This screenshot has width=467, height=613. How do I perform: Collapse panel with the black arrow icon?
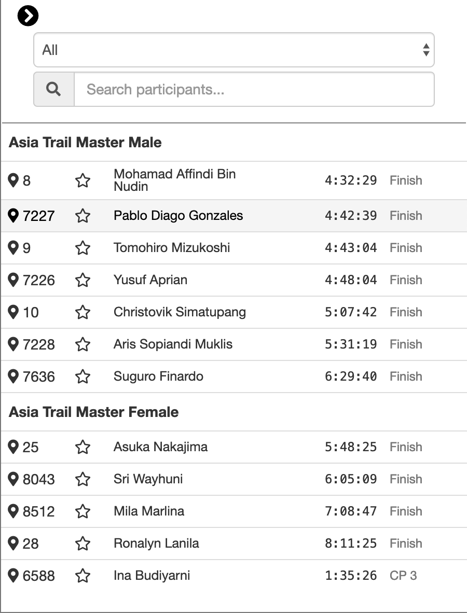28,16
